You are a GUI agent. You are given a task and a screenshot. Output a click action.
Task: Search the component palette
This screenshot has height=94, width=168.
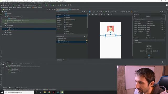(82, 12)
